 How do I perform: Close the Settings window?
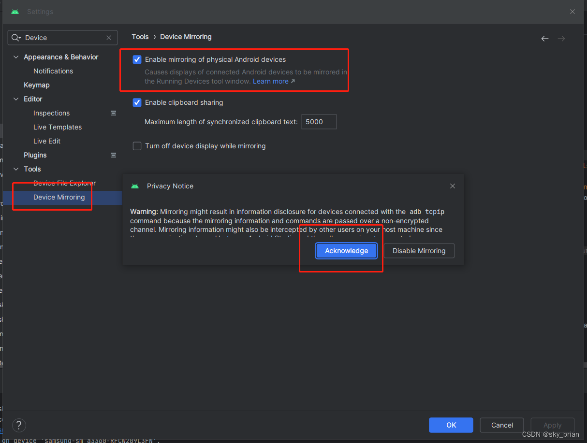point(572,12)
